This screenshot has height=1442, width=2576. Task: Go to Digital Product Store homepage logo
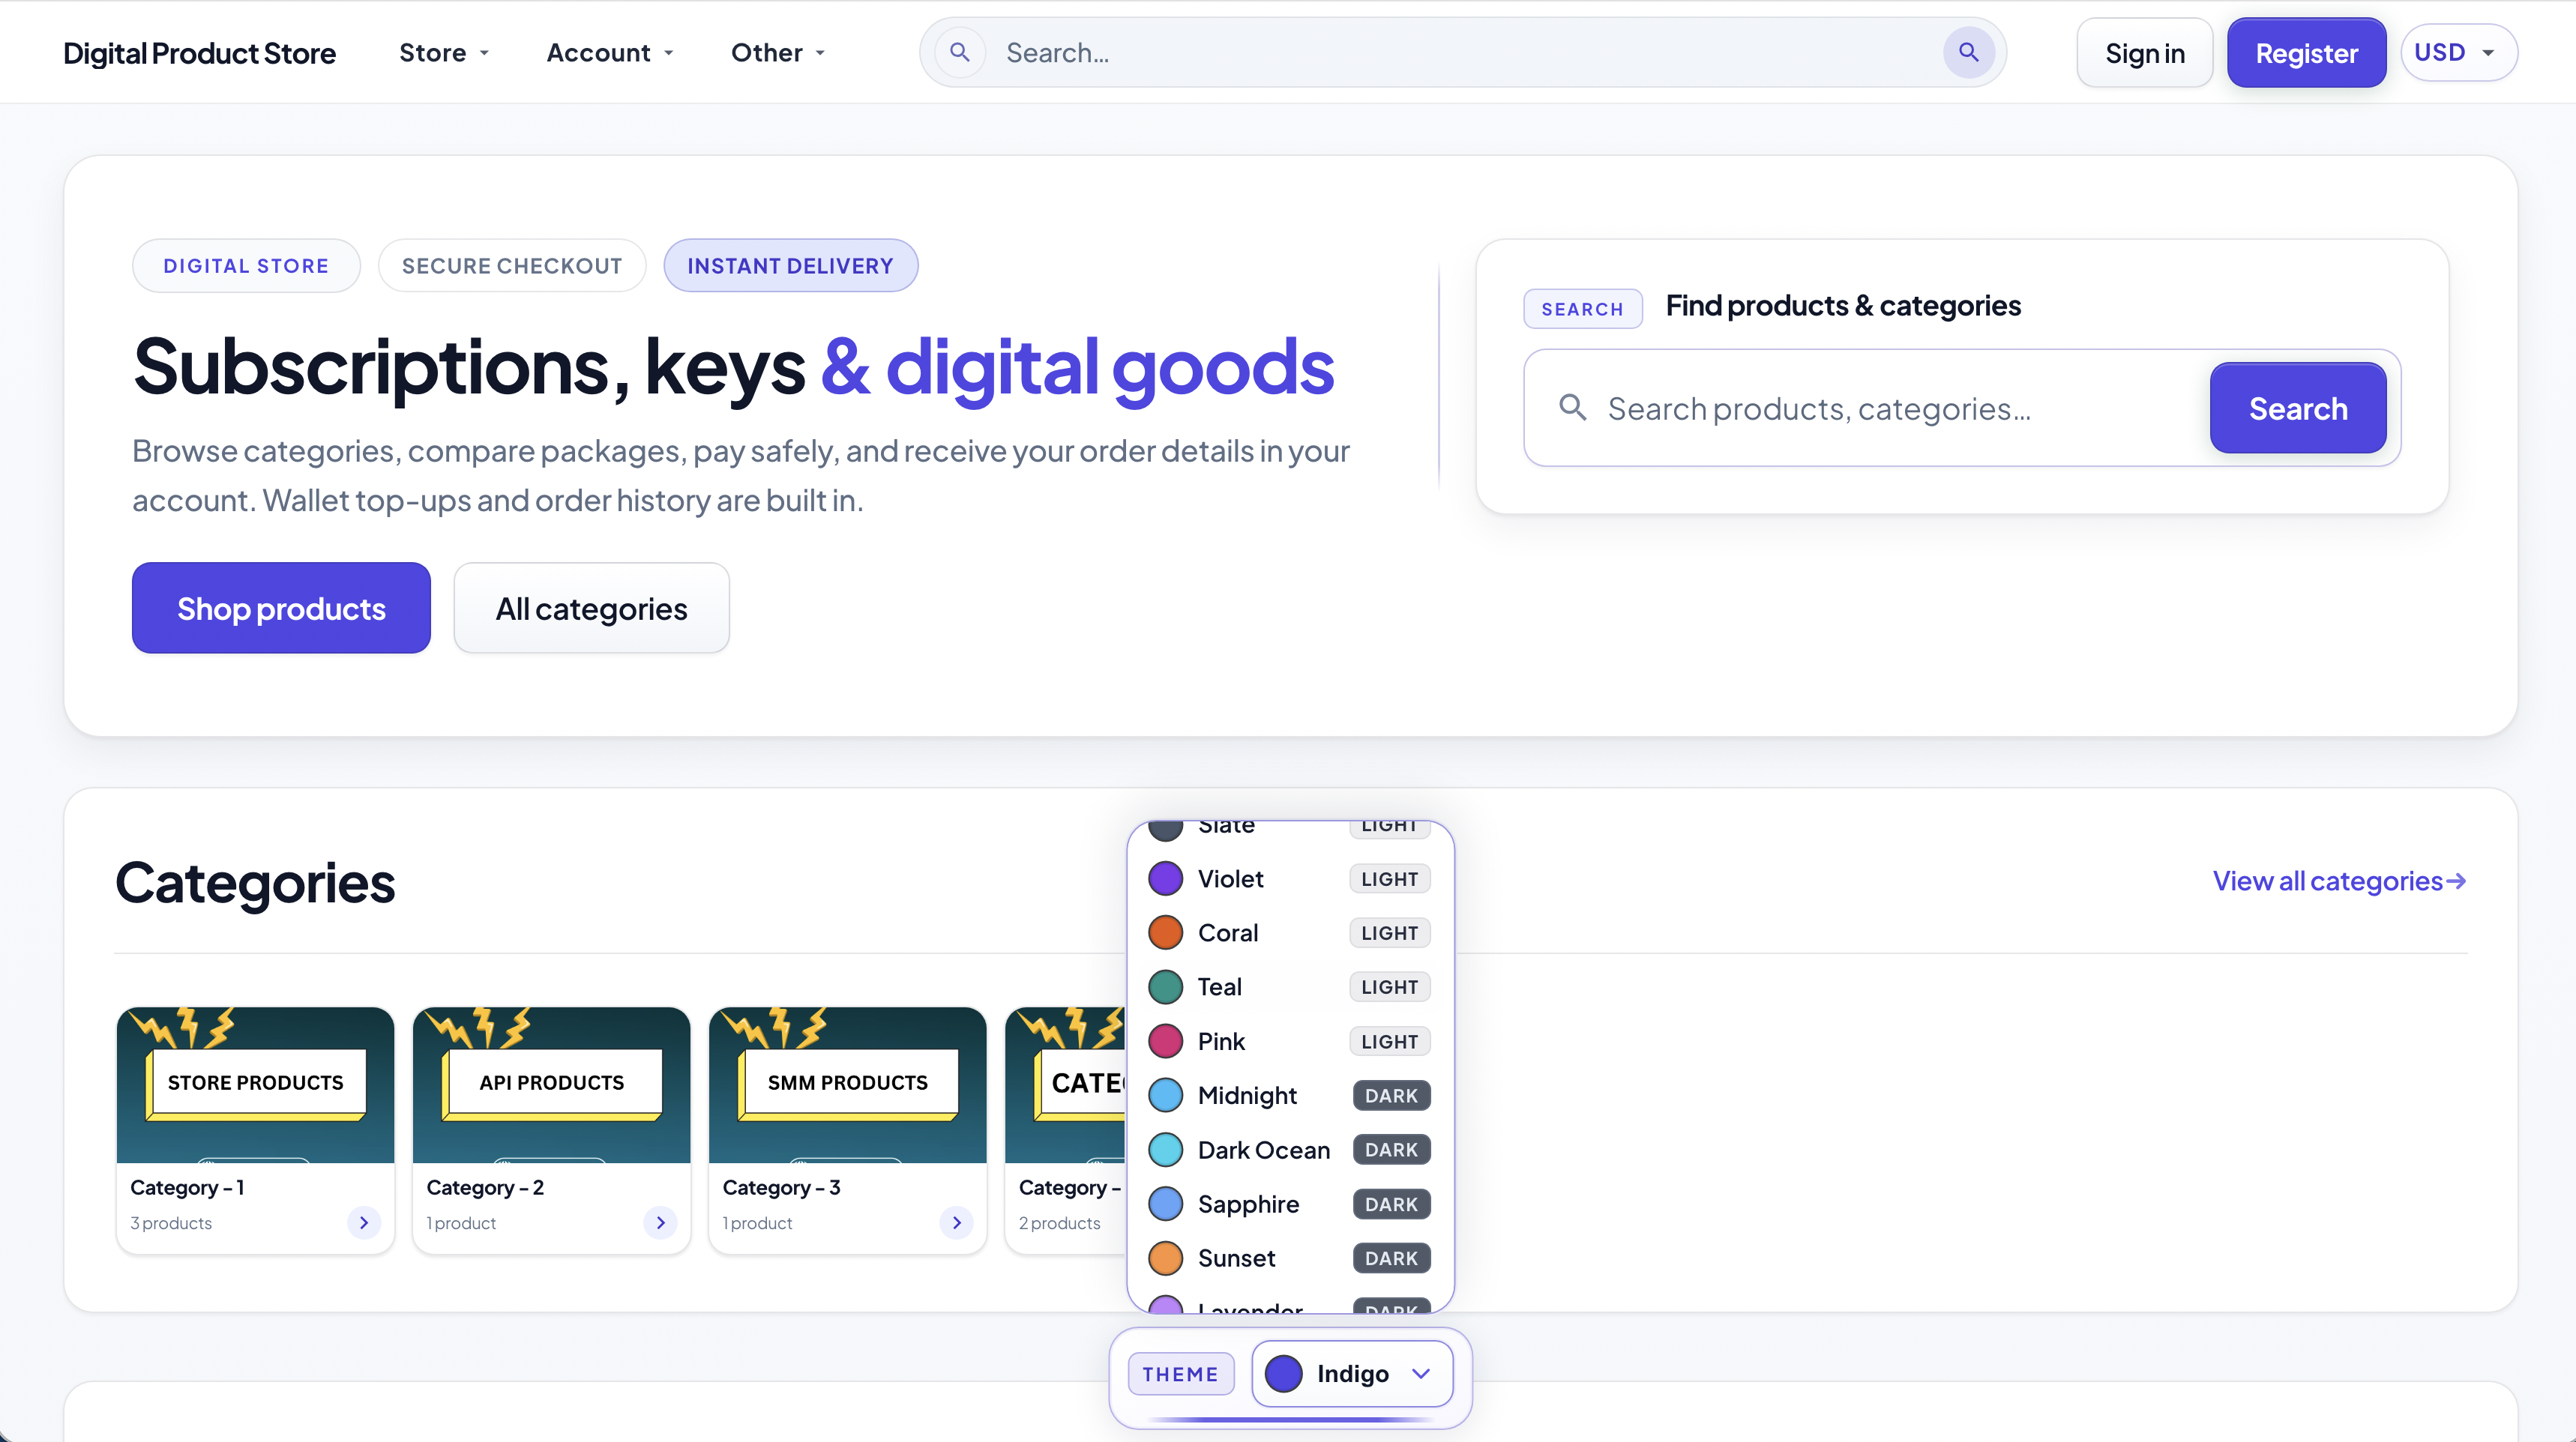point(199,53)
